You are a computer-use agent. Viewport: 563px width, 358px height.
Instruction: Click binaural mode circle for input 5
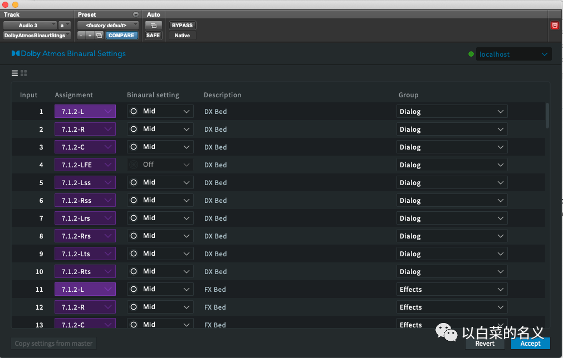click(x=134, y=182)
